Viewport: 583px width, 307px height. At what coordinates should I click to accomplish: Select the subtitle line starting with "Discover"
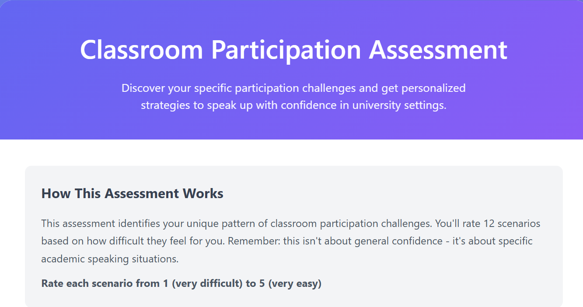click(293, 88)
